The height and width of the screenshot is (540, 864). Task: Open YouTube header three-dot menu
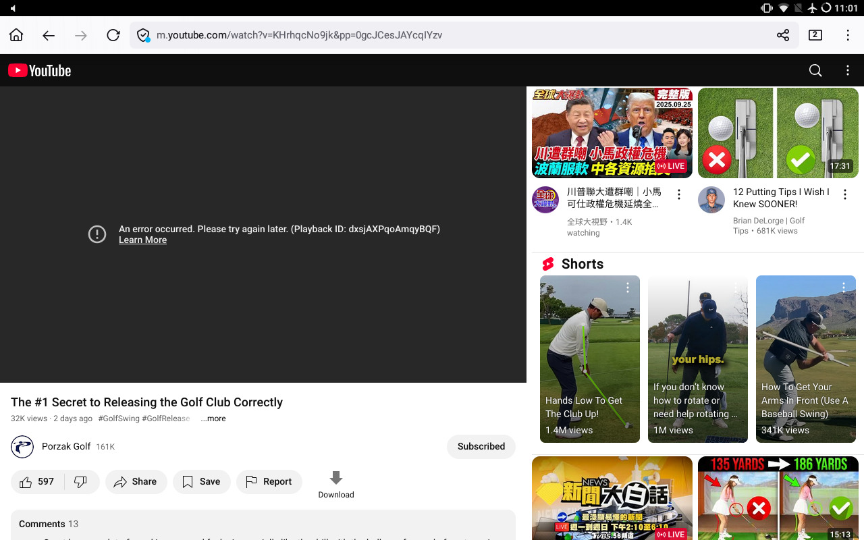[x=848, y=71]
